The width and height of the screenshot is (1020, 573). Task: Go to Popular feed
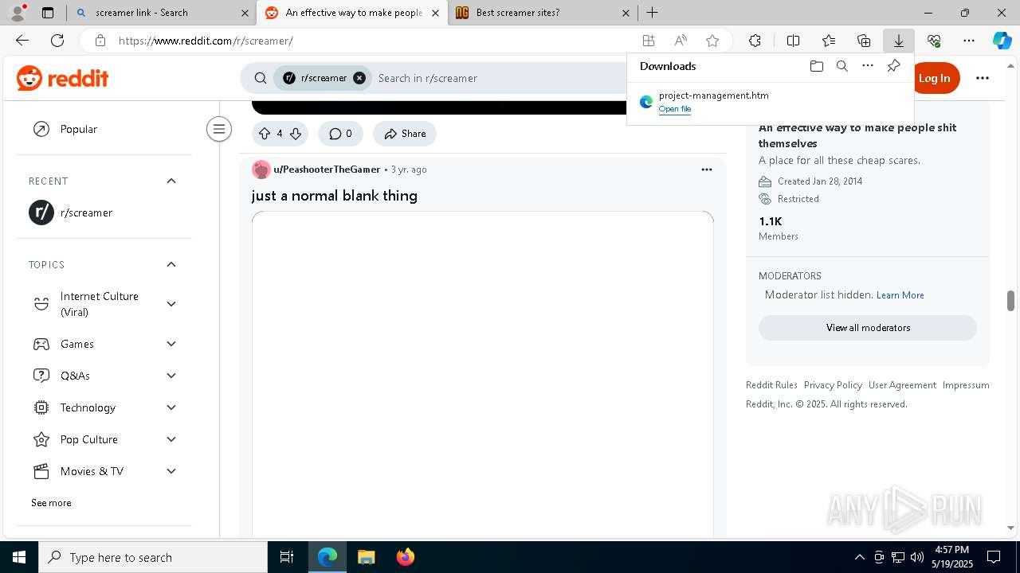point(104,129)
